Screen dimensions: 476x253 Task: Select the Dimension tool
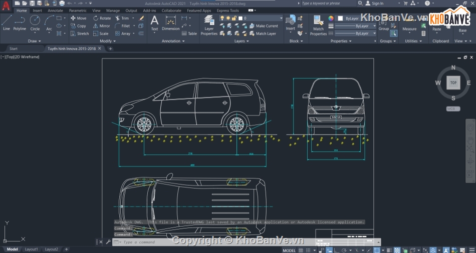170,23
